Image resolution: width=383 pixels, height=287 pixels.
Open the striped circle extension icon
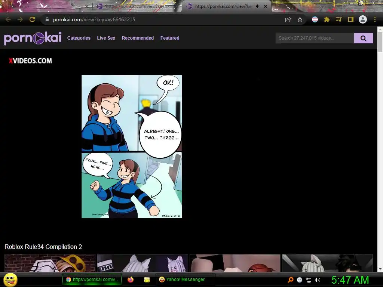click(315, 19)
